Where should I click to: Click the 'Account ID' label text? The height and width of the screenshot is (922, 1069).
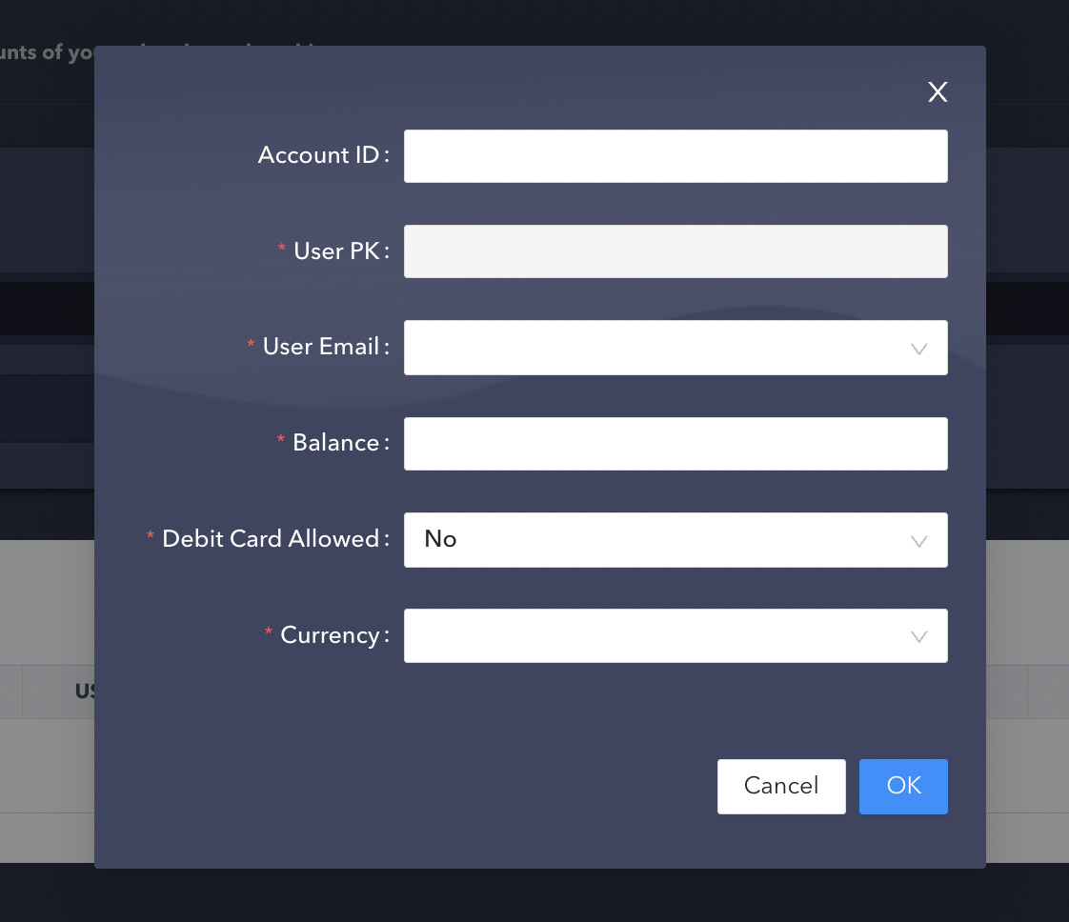319,155
